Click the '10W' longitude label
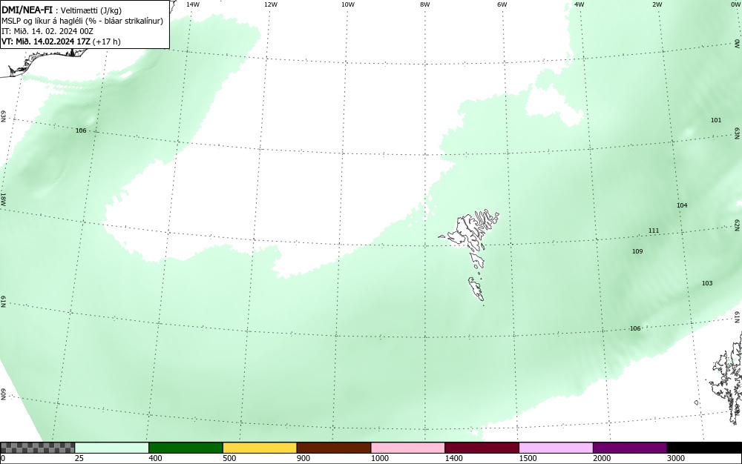Viewport: 742px width, 464px height. point(348,4)
